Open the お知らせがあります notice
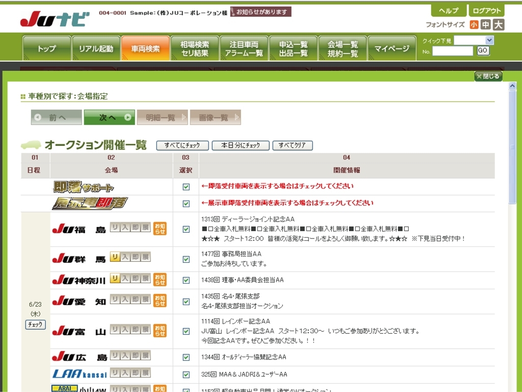Viewport: 522px width, 392px height. [261, 12]
